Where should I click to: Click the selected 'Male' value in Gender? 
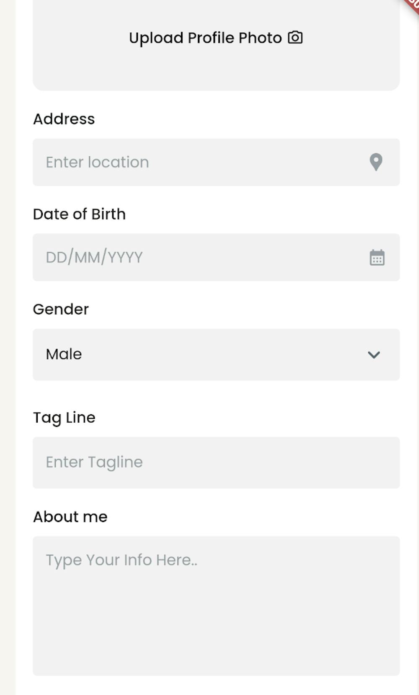click(64, 354)
